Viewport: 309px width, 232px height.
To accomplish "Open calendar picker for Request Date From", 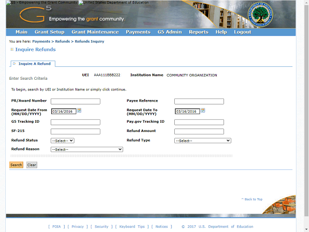I will click(79, 111).
